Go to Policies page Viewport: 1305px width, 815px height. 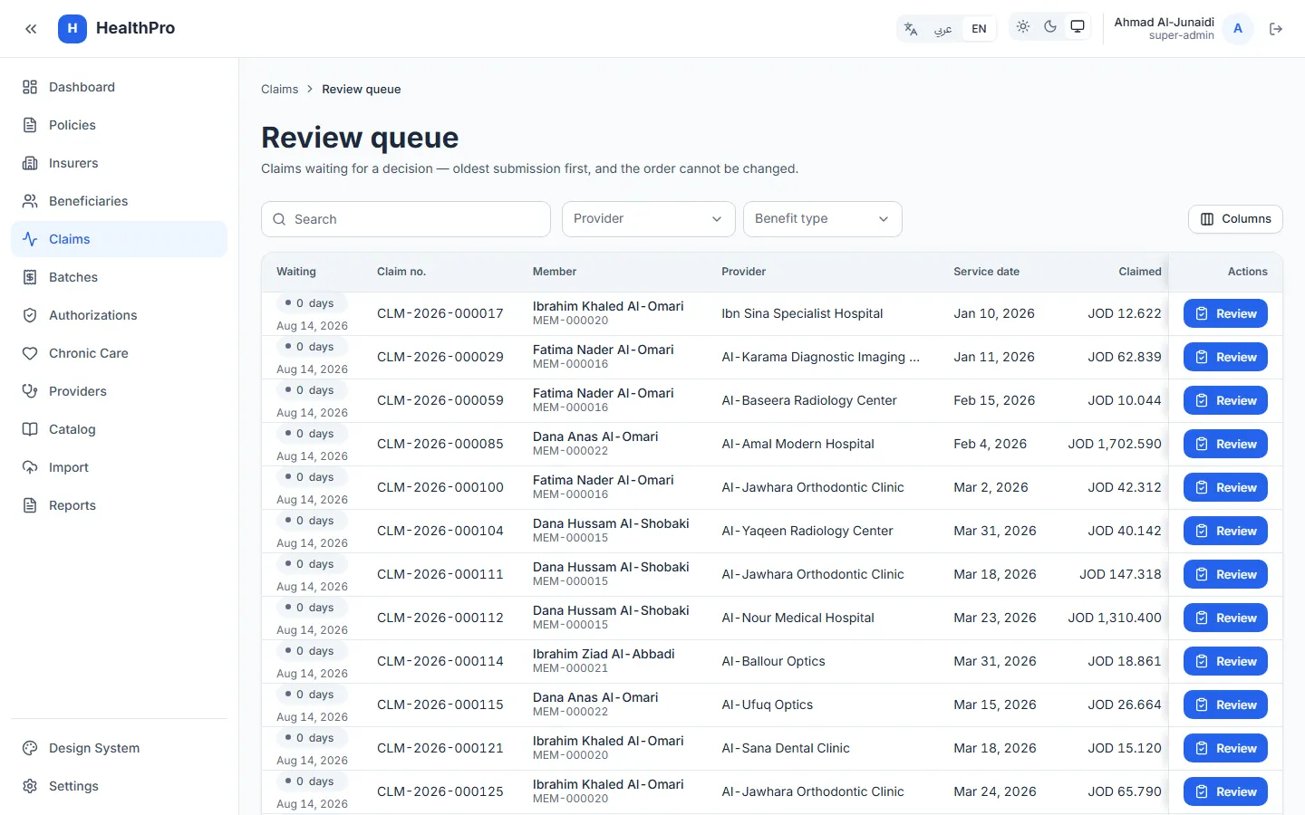coord(119,125)
